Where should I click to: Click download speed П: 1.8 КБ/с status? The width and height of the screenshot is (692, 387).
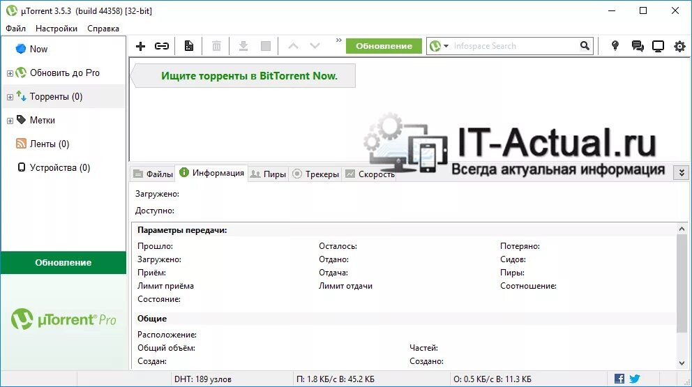click(x=336, y=379)
